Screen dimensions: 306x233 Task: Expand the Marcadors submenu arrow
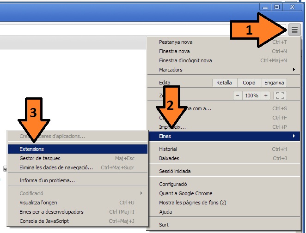coord(294,70)
